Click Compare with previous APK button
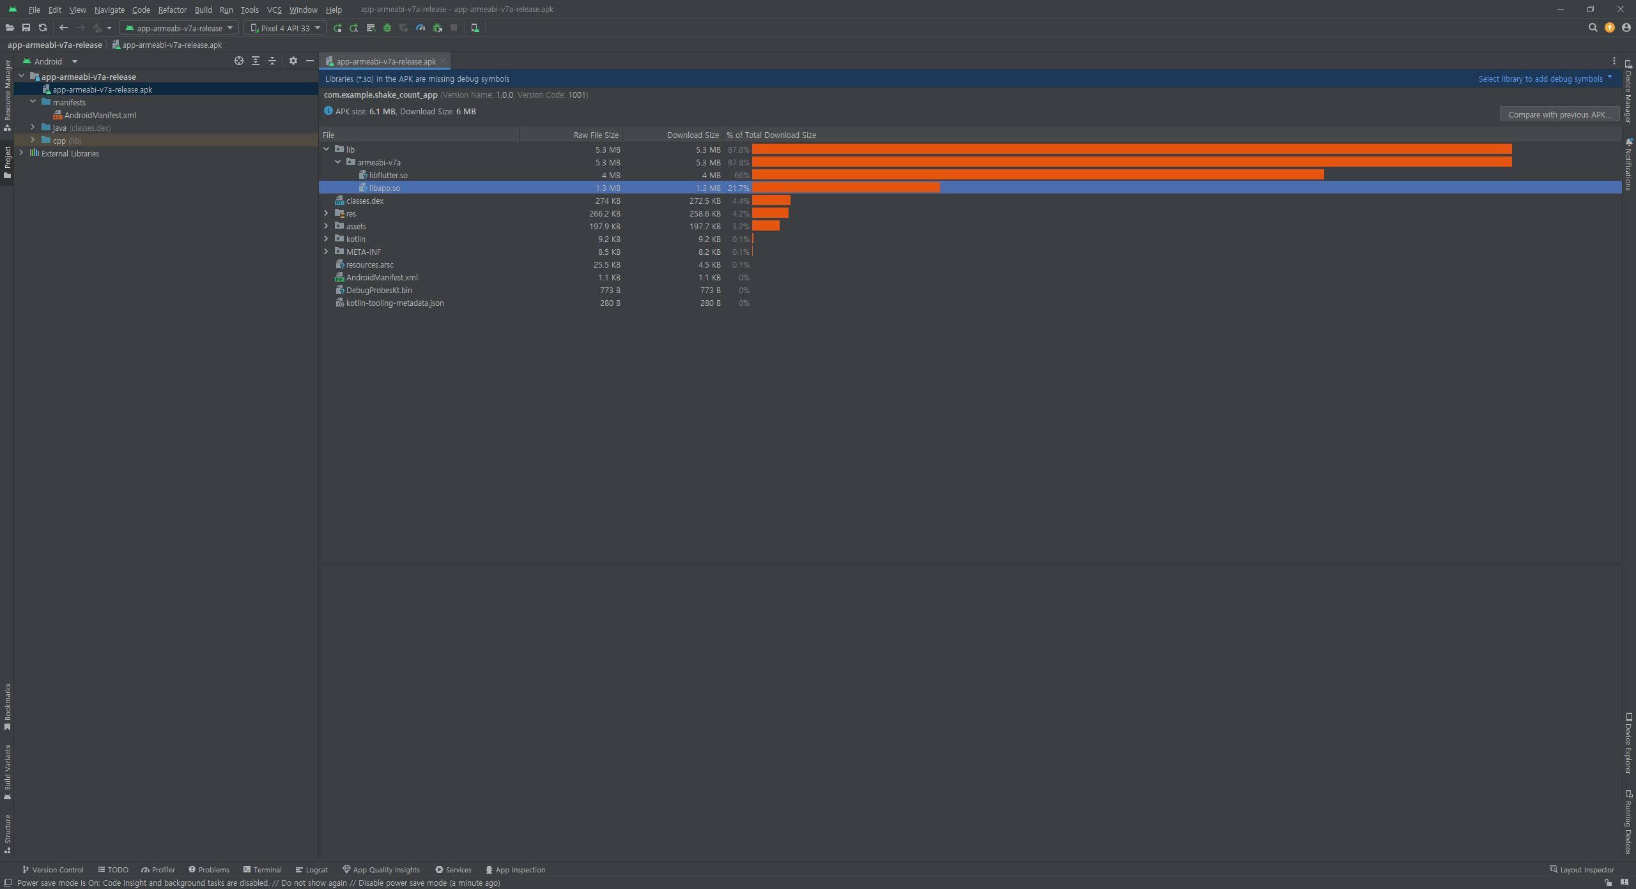This screenshot has height=889, width=1636. 1559,114
